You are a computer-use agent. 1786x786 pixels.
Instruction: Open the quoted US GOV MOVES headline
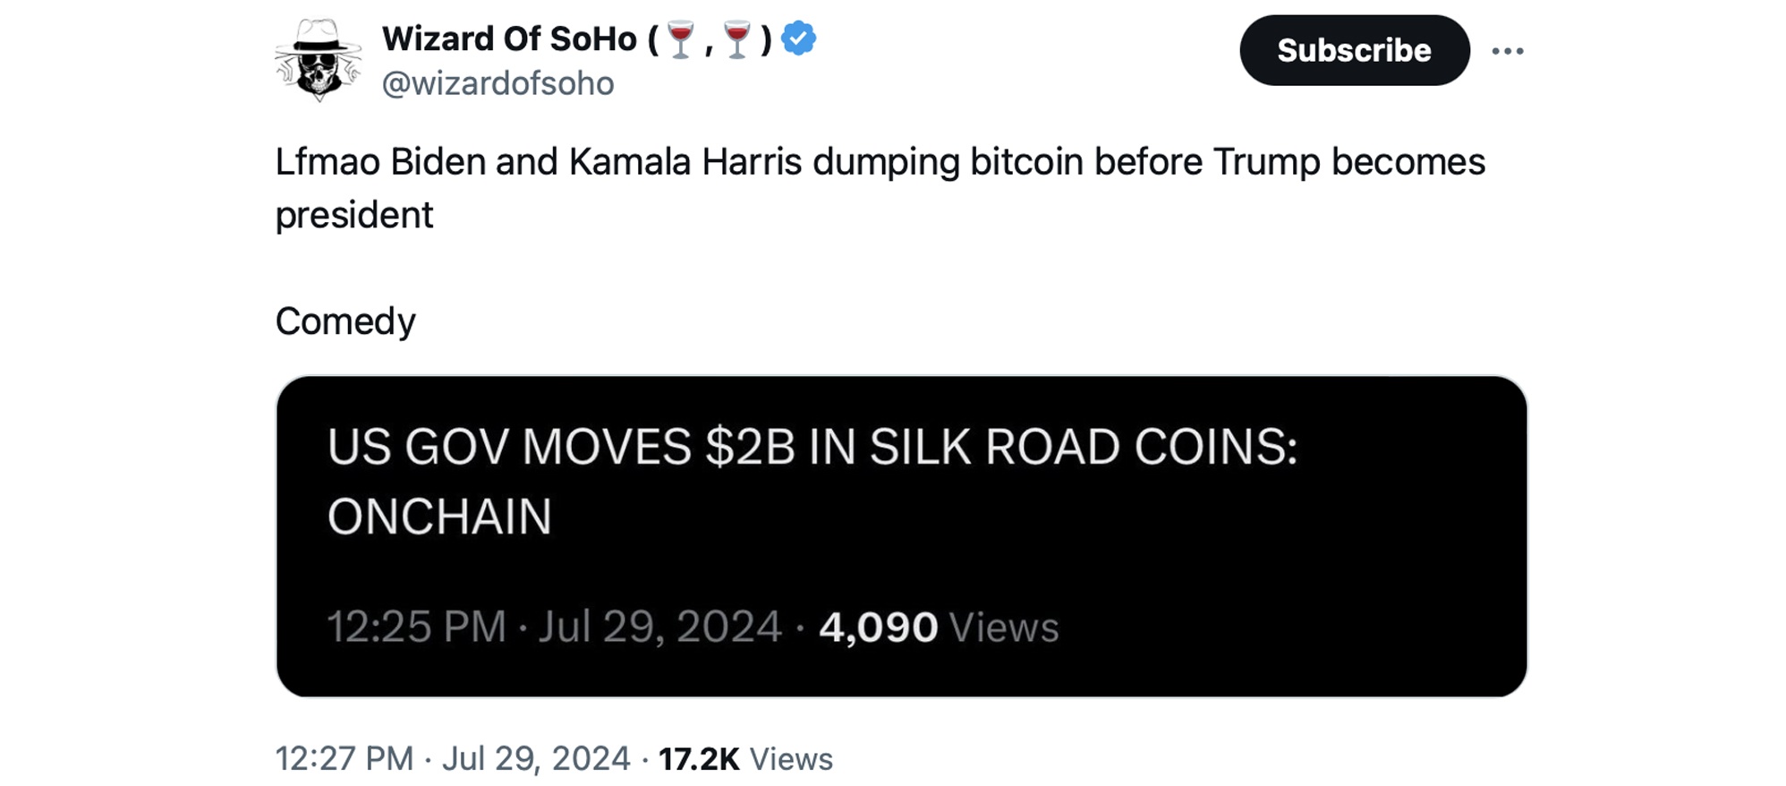[812, 447]
